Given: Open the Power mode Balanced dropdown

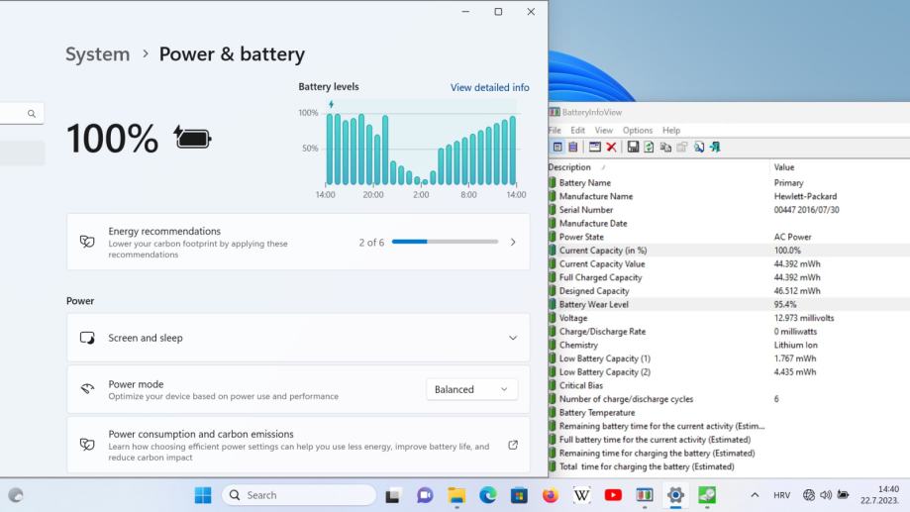Looking at the screenshot, I should (471, 389).
